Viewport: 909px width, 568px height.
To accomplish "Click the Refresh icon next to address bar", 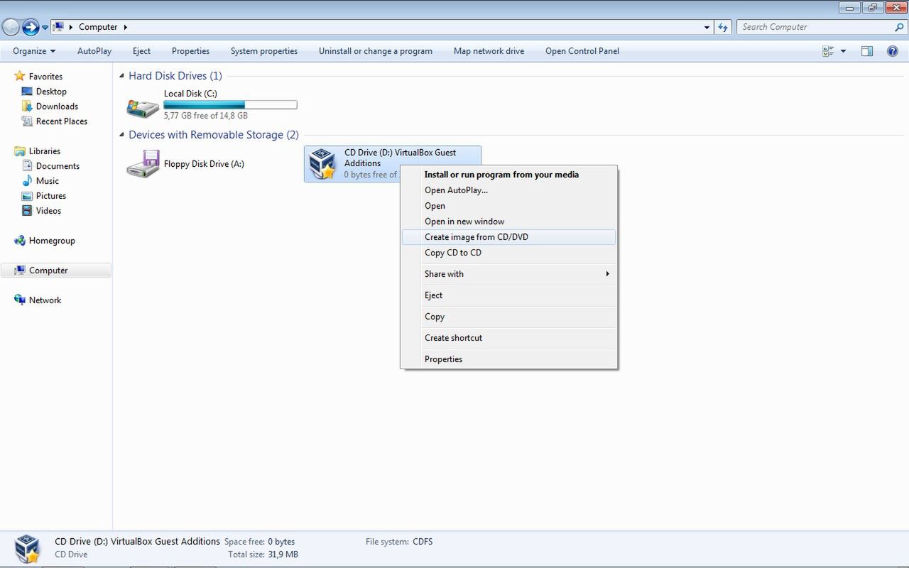I will pyautogui.click(x=722, y=26).
